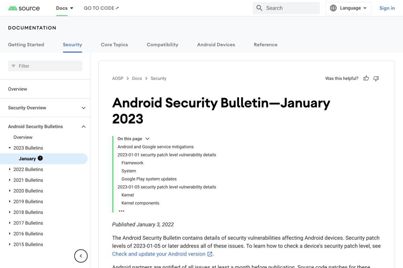Open 2015 Bulletins in sidebar
This screenshot has height=268, width=403.
(28, 245)
